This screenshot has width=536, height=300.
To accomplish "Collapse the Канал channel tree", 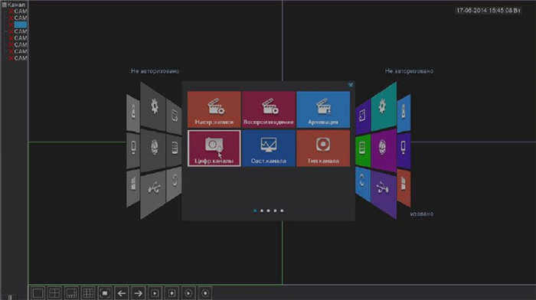I will [4, 5].
